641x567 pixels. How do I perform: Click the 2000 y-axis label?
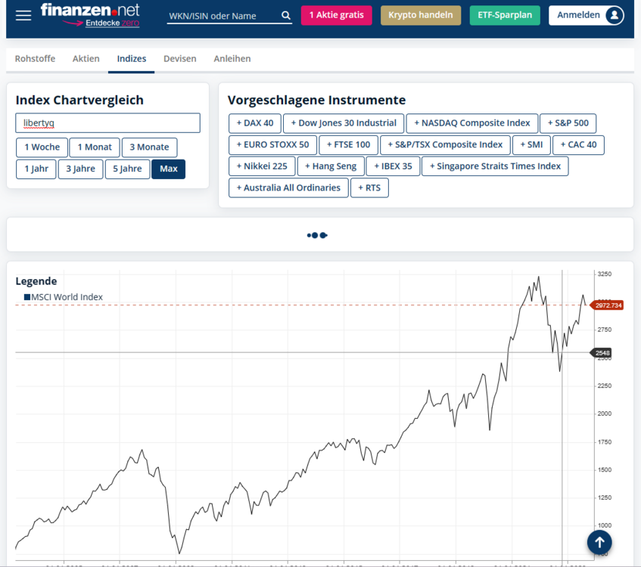tap(604, 414)
